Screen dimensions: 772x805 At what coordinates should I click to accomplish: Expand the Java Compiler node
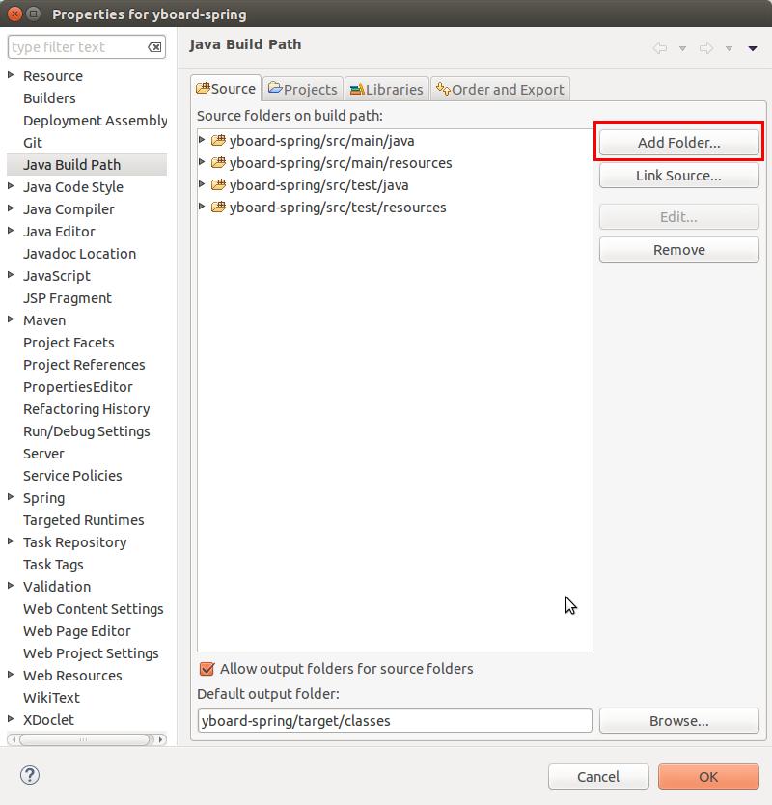coord(11,208)
